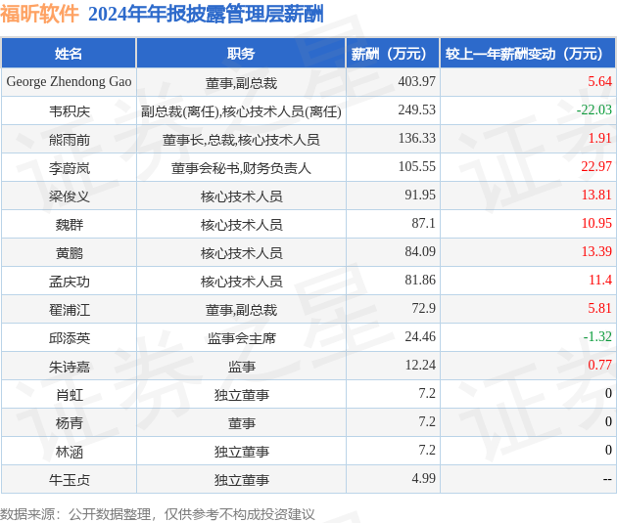Click 黄鹏's 核心技术人员 position cell
The image size is (617, 523).
coord(241,253)
